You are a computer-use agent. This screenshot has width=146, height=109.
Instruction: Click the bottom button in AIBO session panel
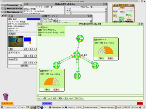[x=24, y=66]
